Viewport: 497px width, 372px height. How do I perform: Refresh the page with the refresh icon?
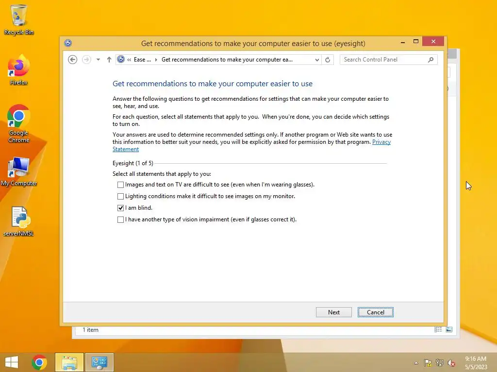(328, 60)
